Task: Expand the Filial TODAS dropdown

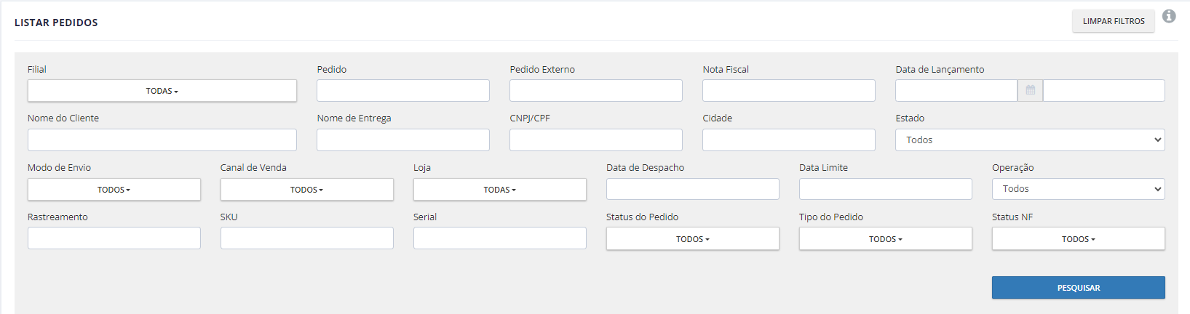Action: (x=162, y=91)
